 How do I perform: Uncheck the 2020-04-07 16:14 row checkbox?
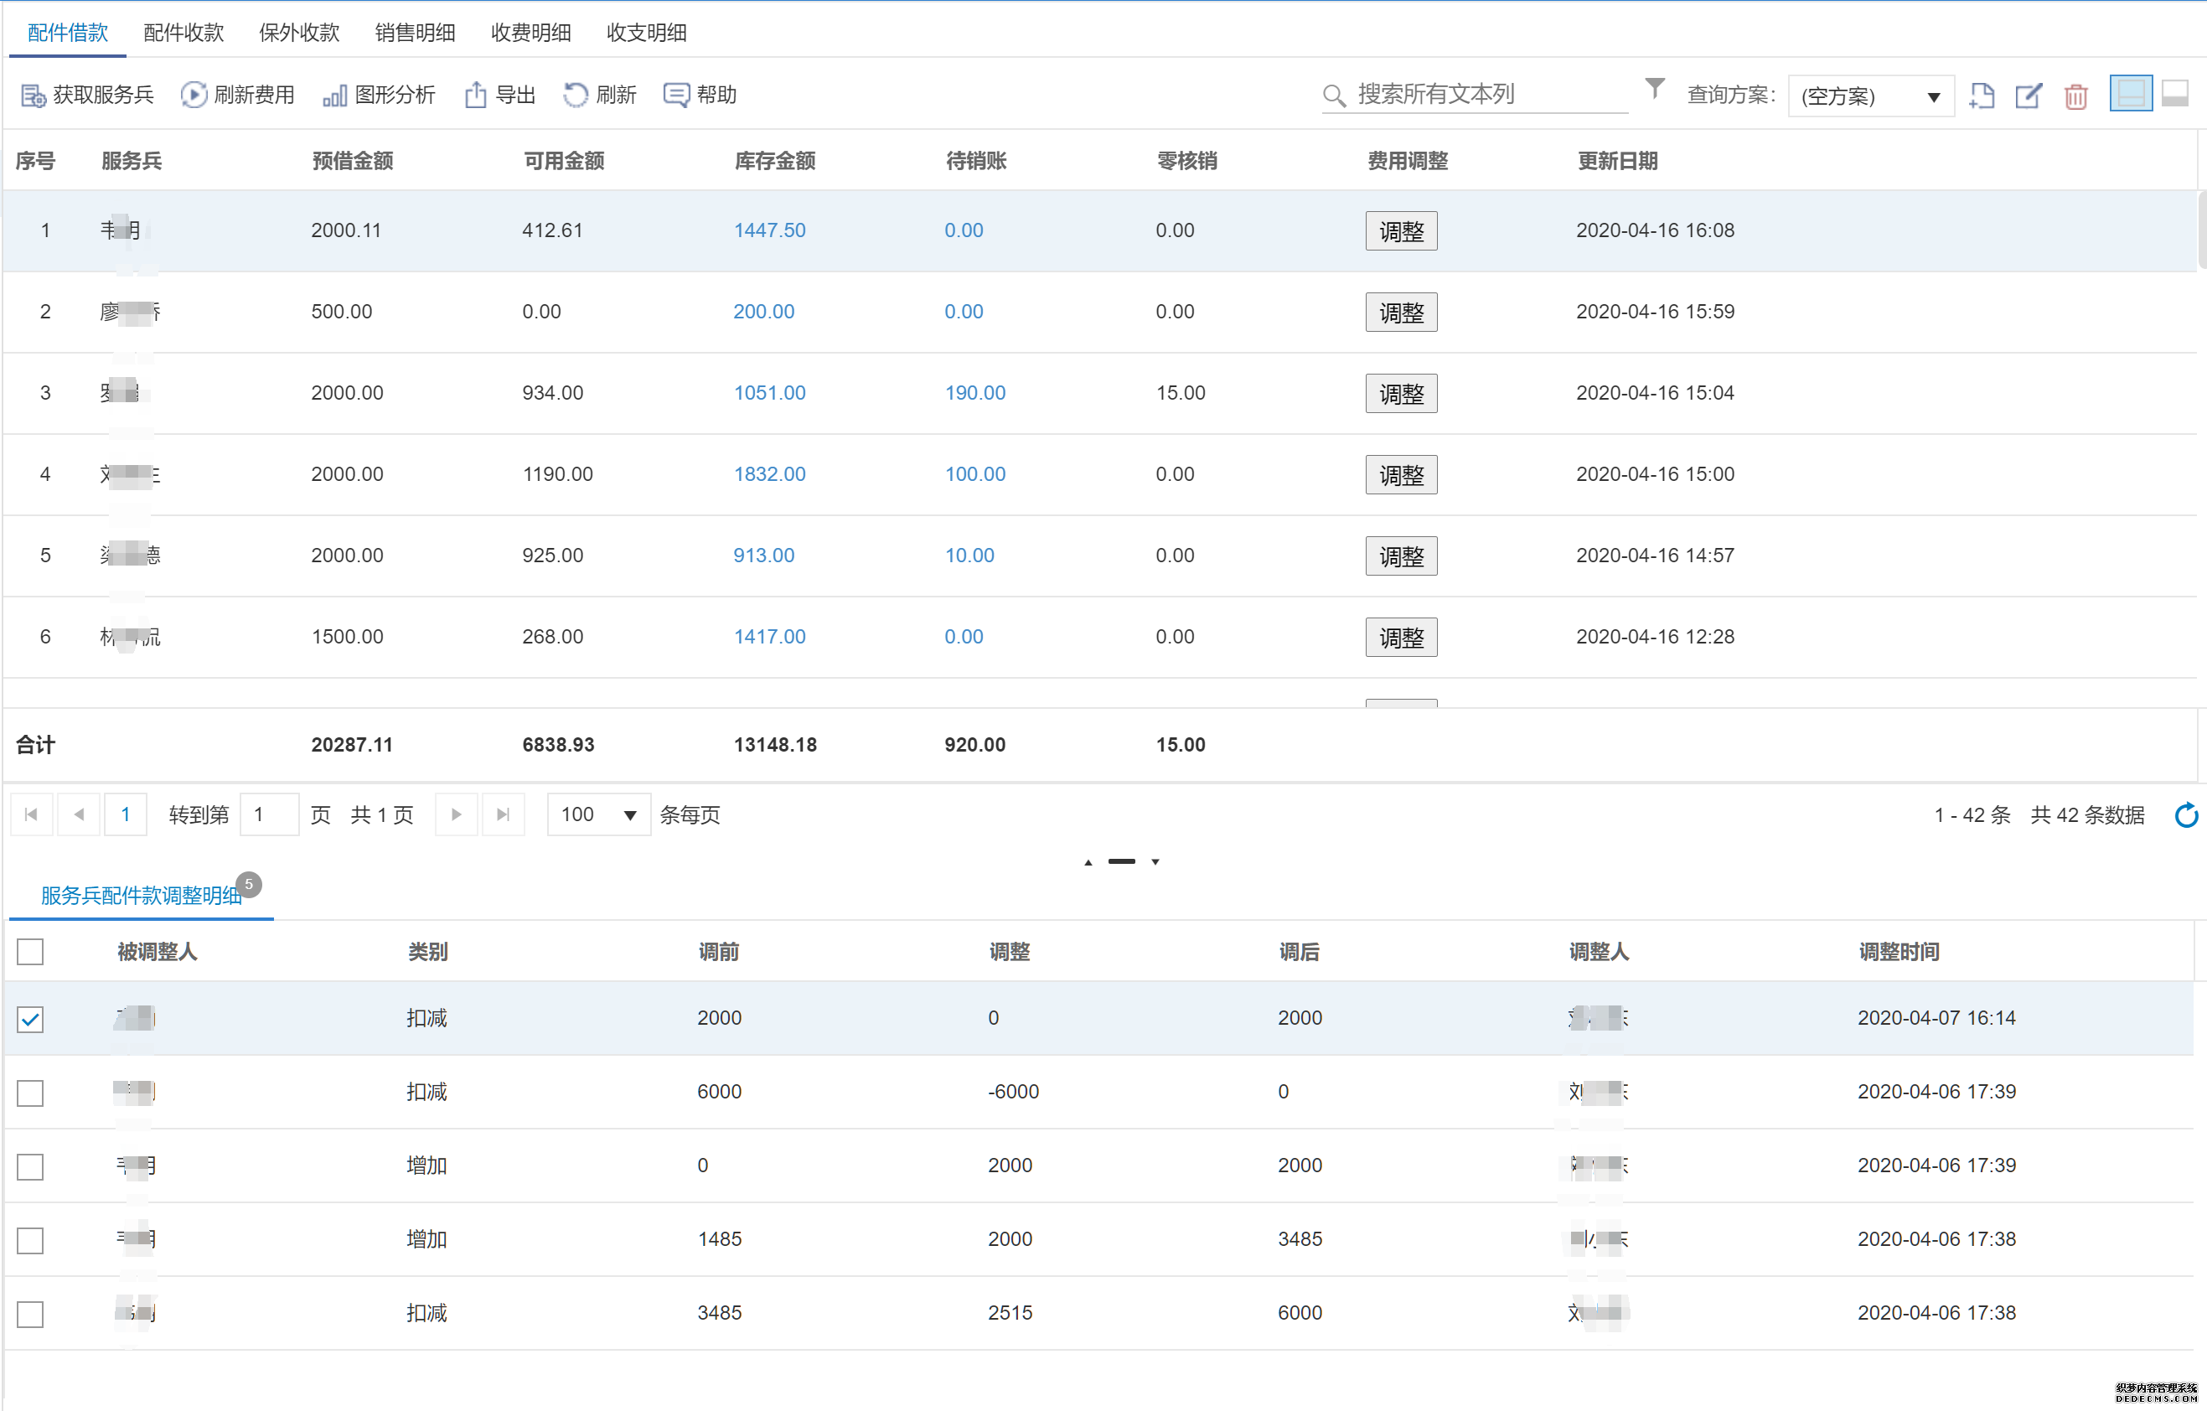point(30,1019)
